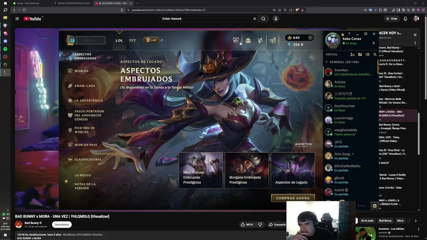Unmute the splash art sound icon
This screenshot has height=240, width=427.
(312, 57)
